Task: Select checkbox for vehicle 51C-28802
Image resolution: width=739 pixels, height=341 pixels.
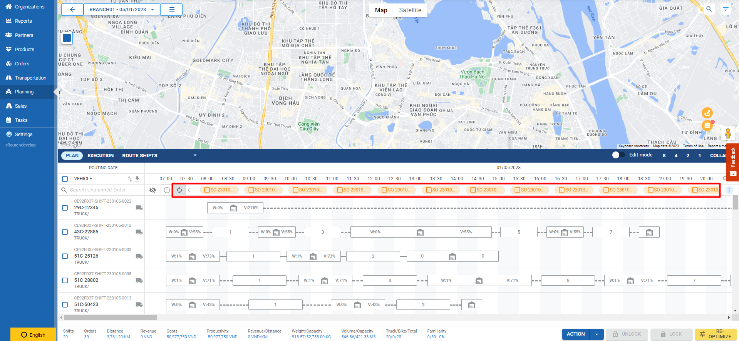Action: (65, 280)
